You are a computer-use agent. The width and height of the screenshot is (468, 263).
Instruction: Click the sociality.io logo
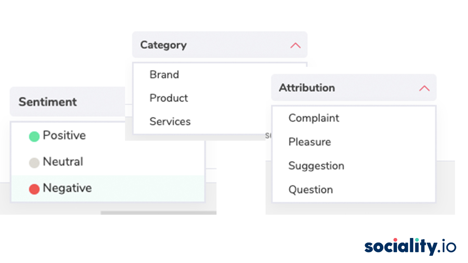click(x=410, y=247)
